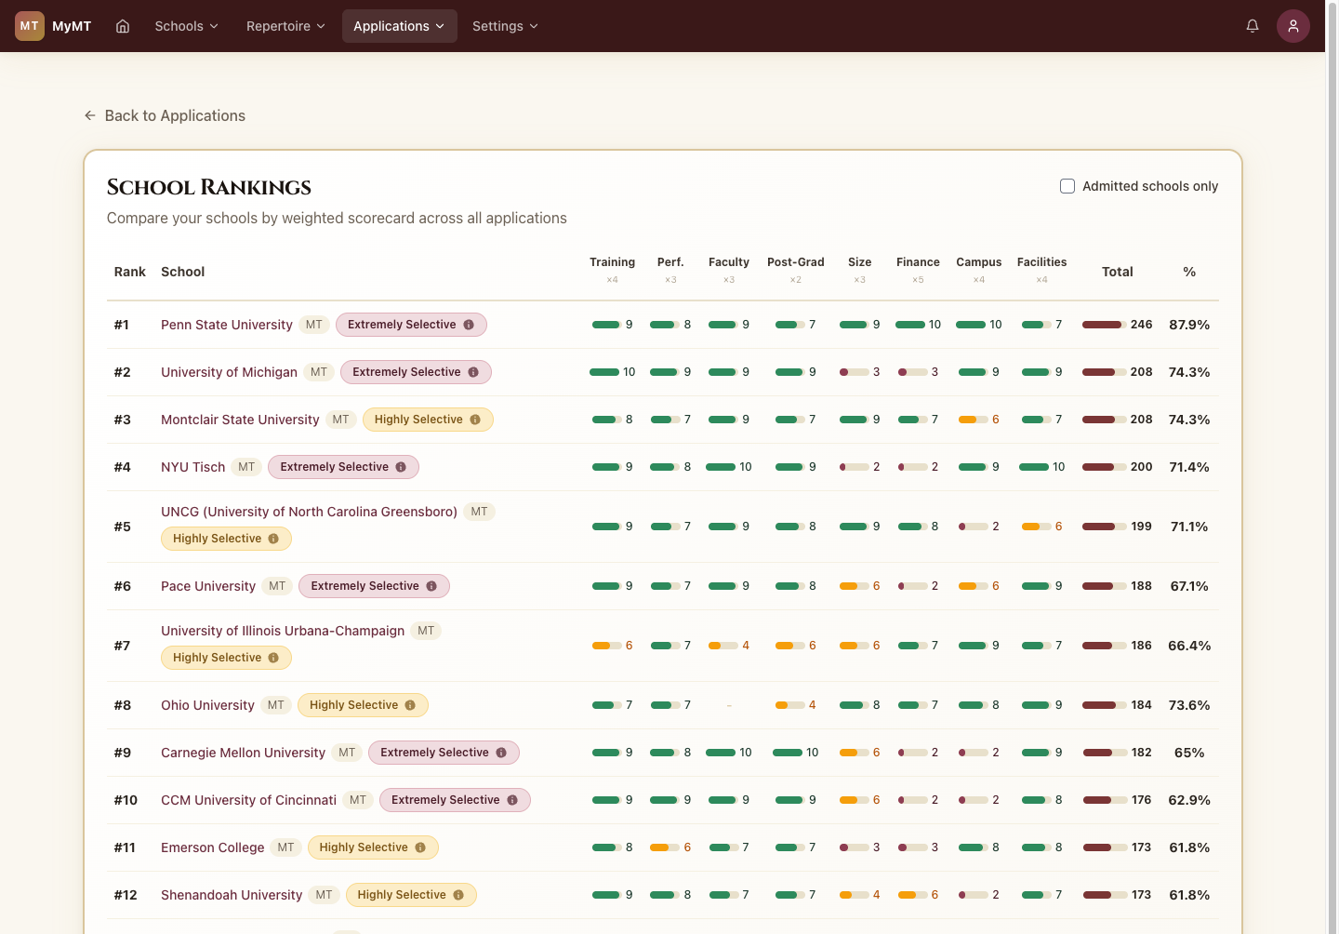Expand the Schools menu
Viewport: 1339px width, 934px height.
[x=186, y=26]
